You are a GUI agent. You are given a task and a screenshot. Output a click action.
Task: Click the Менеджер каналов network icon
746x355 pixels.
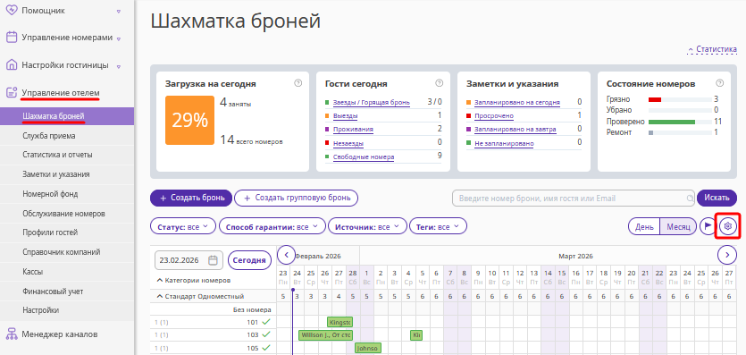(12, 334)
